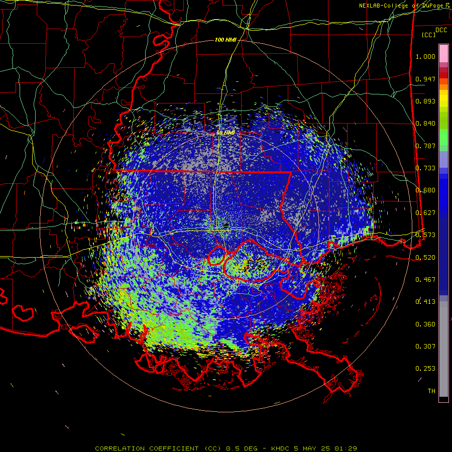This screenshot has height=452, width=452.
Task: Click the 0.253 scale value
Action: click(425, 369)
